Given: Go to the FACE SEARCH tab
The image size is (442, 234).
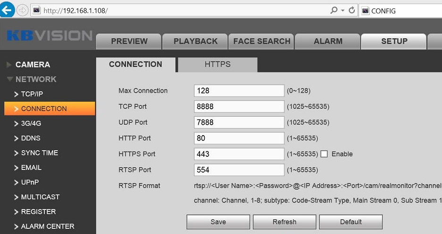Looking at the screenshot, I should [x=262, y=41].
